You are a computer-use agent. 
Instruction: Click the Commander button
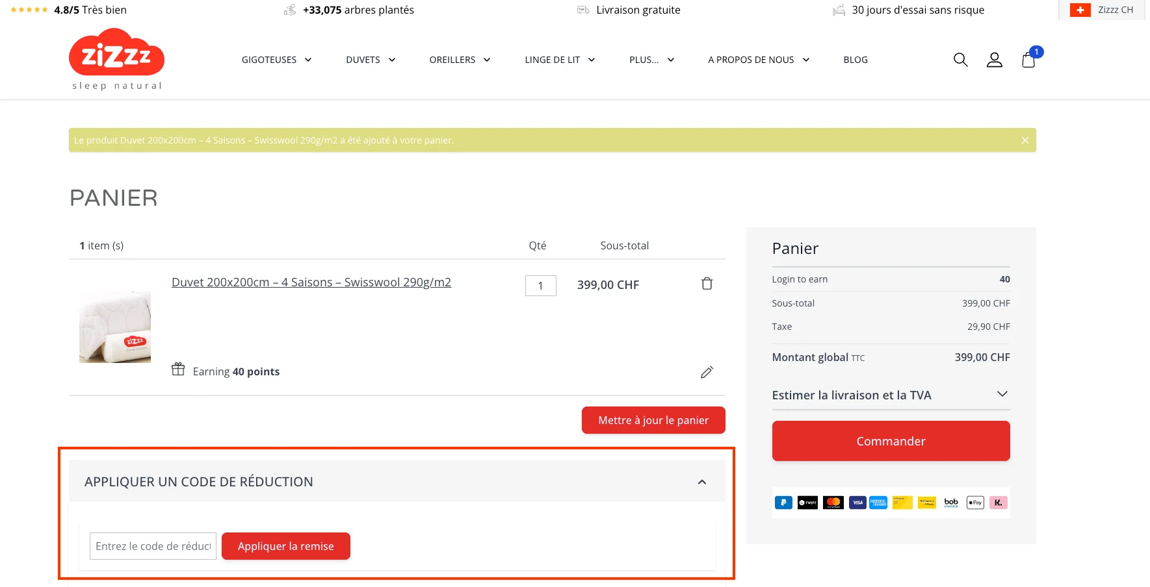pos(890,441)
